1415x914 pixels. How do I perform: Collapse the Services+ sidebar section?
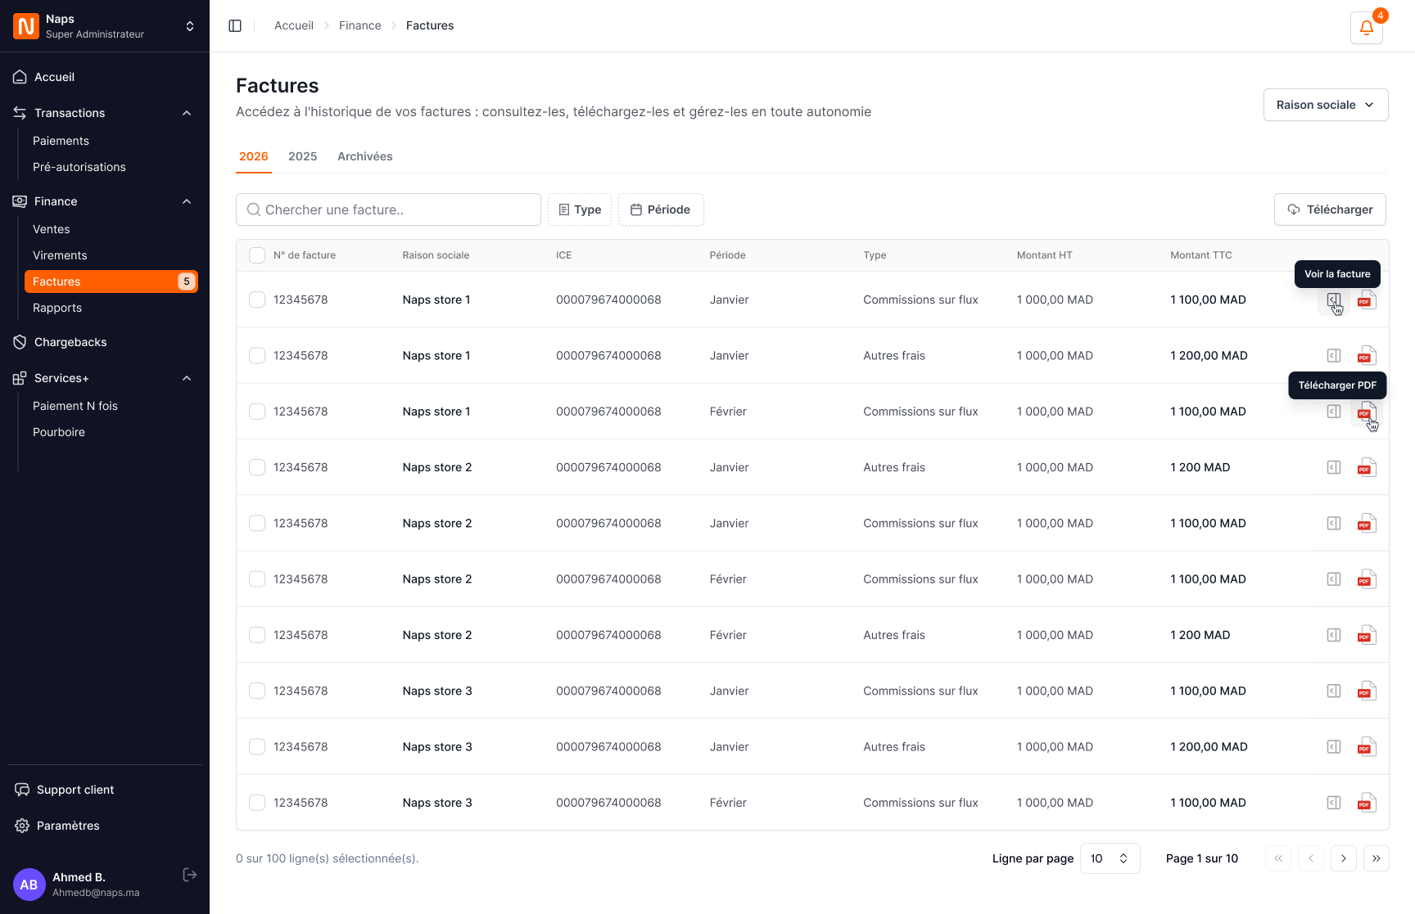click(x=187, y=378)
